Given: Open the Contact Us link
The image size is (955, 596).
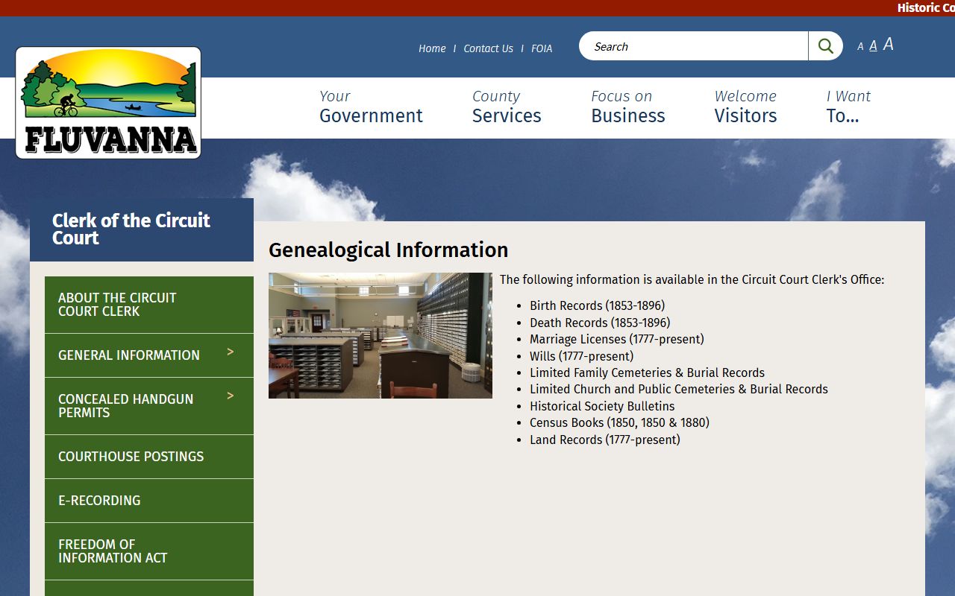Looking at the screenshot, I should click(x=488, y=48).
